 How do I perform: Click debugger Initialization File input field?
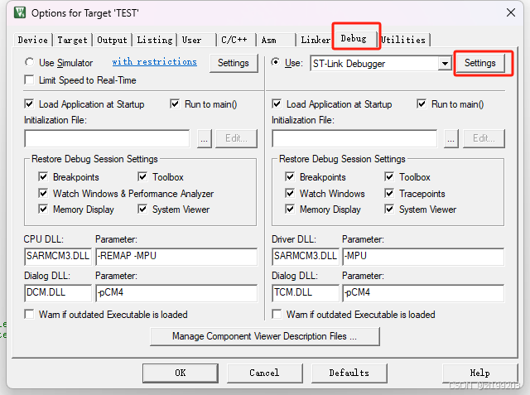coord(354,138)
